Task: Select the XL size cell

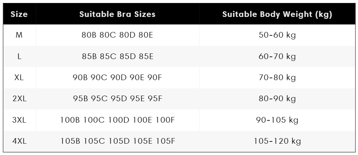Action: 19,77
